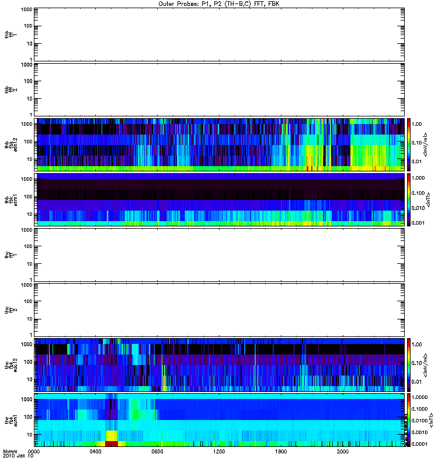This screenshot has width=438, height=468.
Task: Click the "0.0001" label on thc scm1 color bar
Action: 419,444
